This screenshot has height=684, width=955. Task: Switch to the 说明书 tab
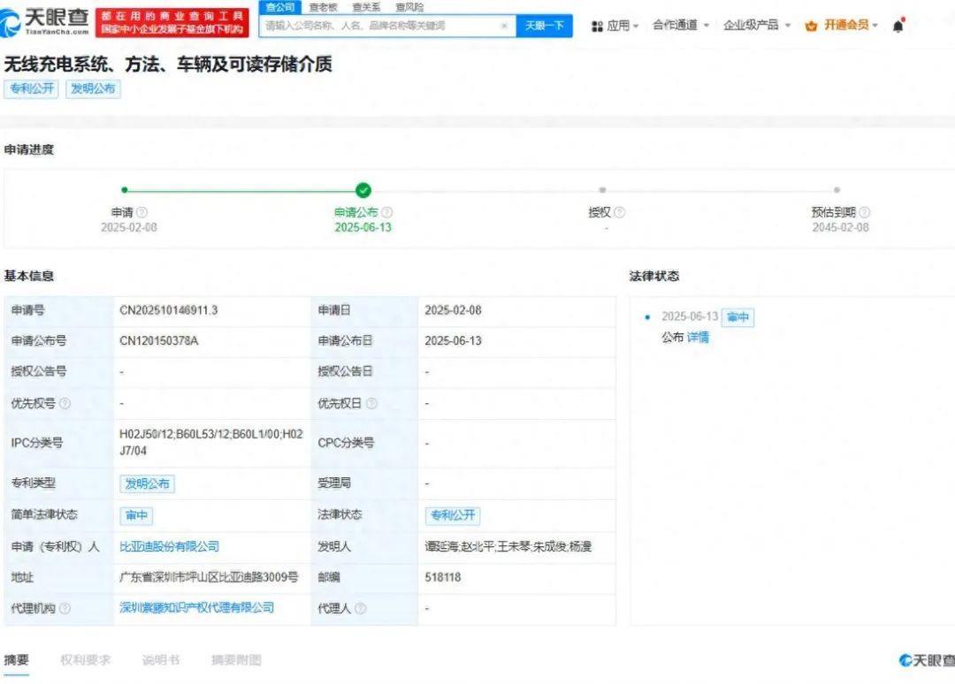point(161,660)
